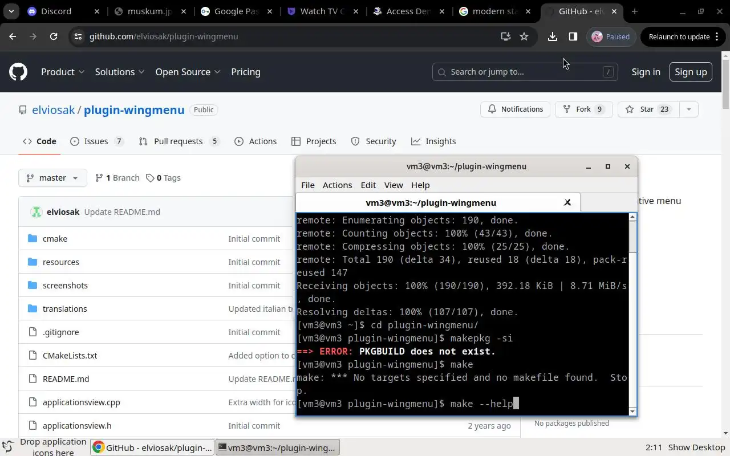Open the Code tab
This screenshot has width=730, height=456.
click(x=39, y=141)
